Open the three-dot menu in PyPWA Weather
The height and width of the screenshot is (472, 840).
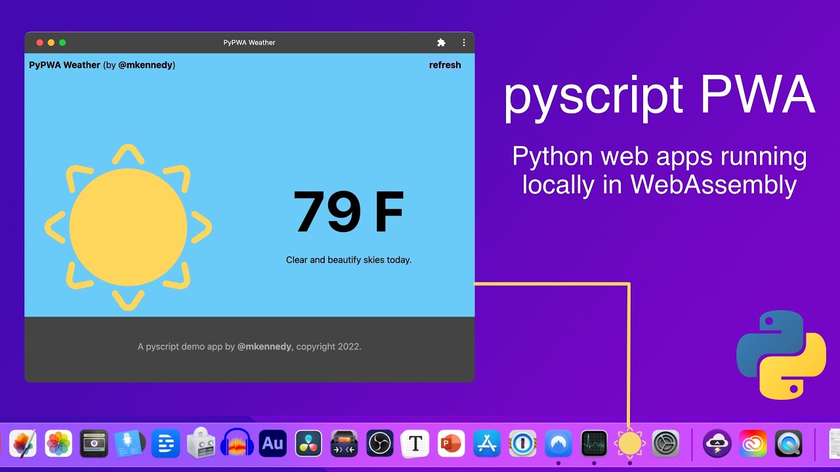coord(464,43)
